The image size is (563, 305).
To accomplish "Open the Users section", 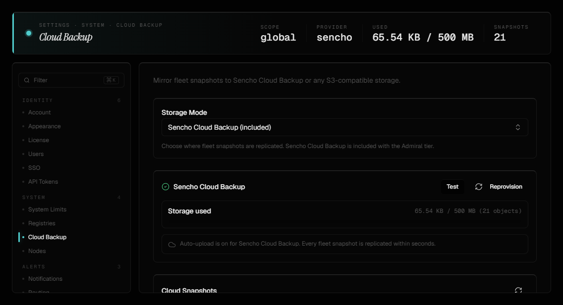I will click(36, 154).
